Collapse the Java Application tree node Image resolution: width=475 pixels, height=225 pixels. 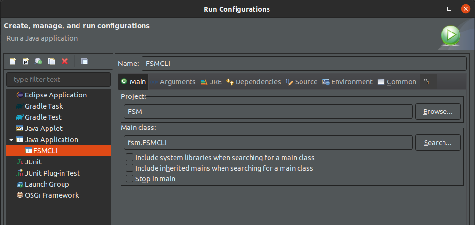tap(11, 140)
